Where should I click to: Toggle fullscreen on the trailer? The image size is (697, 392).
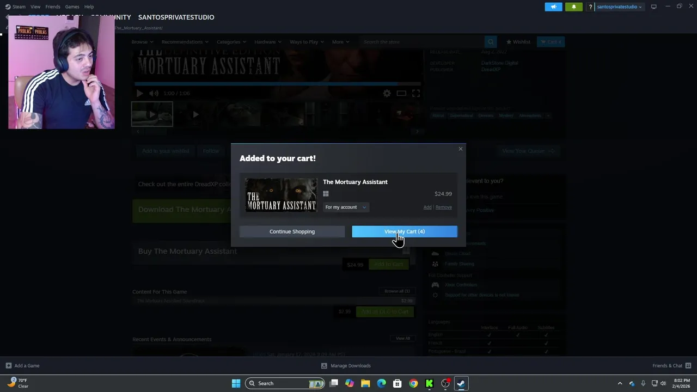coord(416,93)
